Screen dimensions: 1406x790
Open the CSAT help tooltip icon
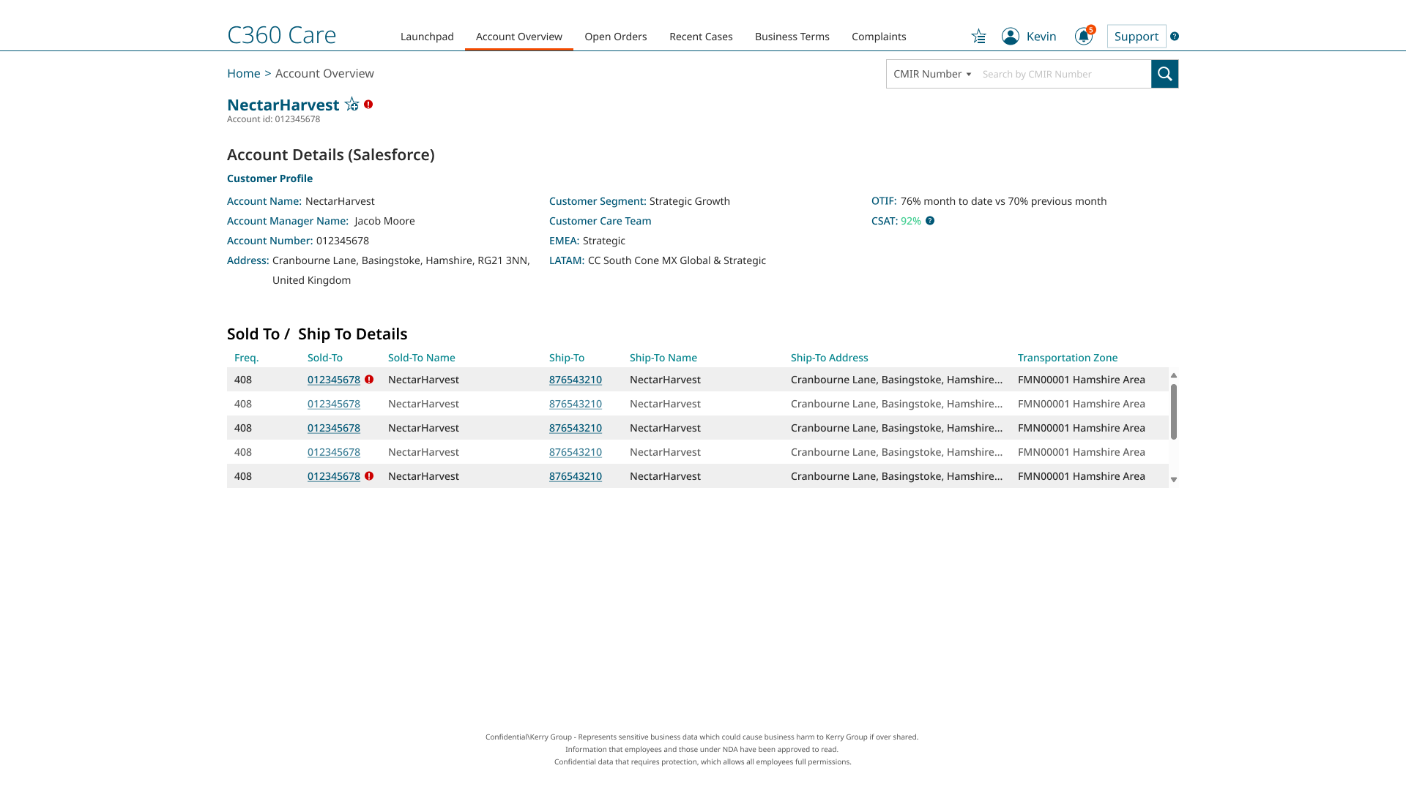(931, 220)
